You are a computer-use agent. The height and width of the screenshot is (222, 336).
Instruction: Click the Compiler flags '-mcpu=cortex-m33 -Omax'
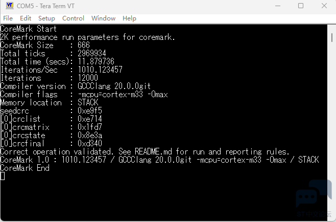(123, 94)
